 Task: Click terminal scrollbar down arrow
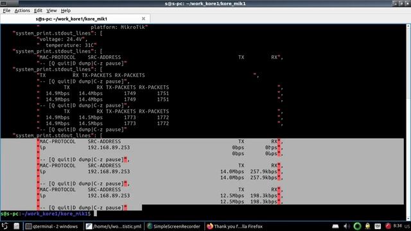408,219
